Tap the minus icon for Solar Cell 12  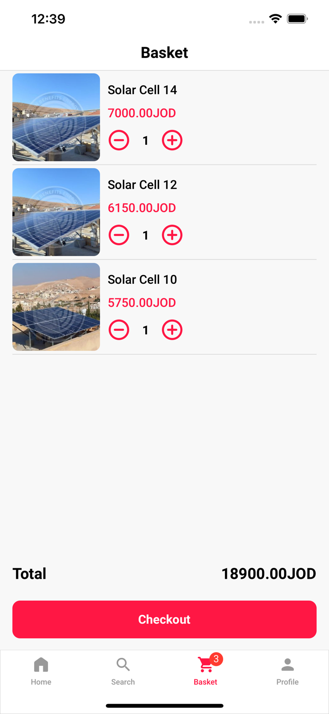(x=119, y=235)
